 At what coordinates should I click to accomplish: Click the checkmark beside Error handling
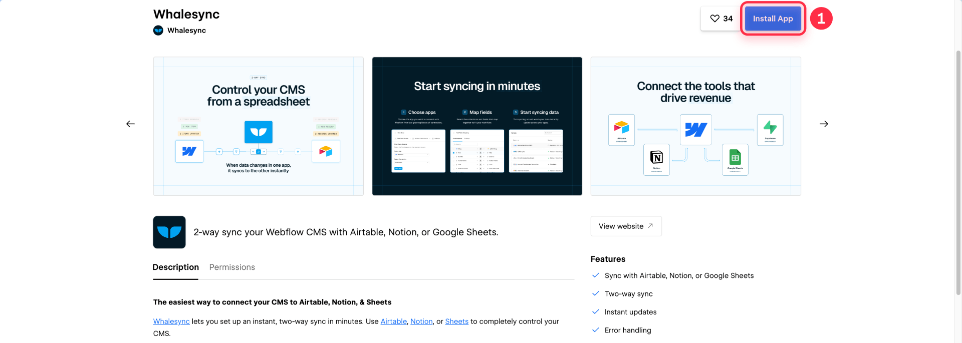(x=596, y=329)
